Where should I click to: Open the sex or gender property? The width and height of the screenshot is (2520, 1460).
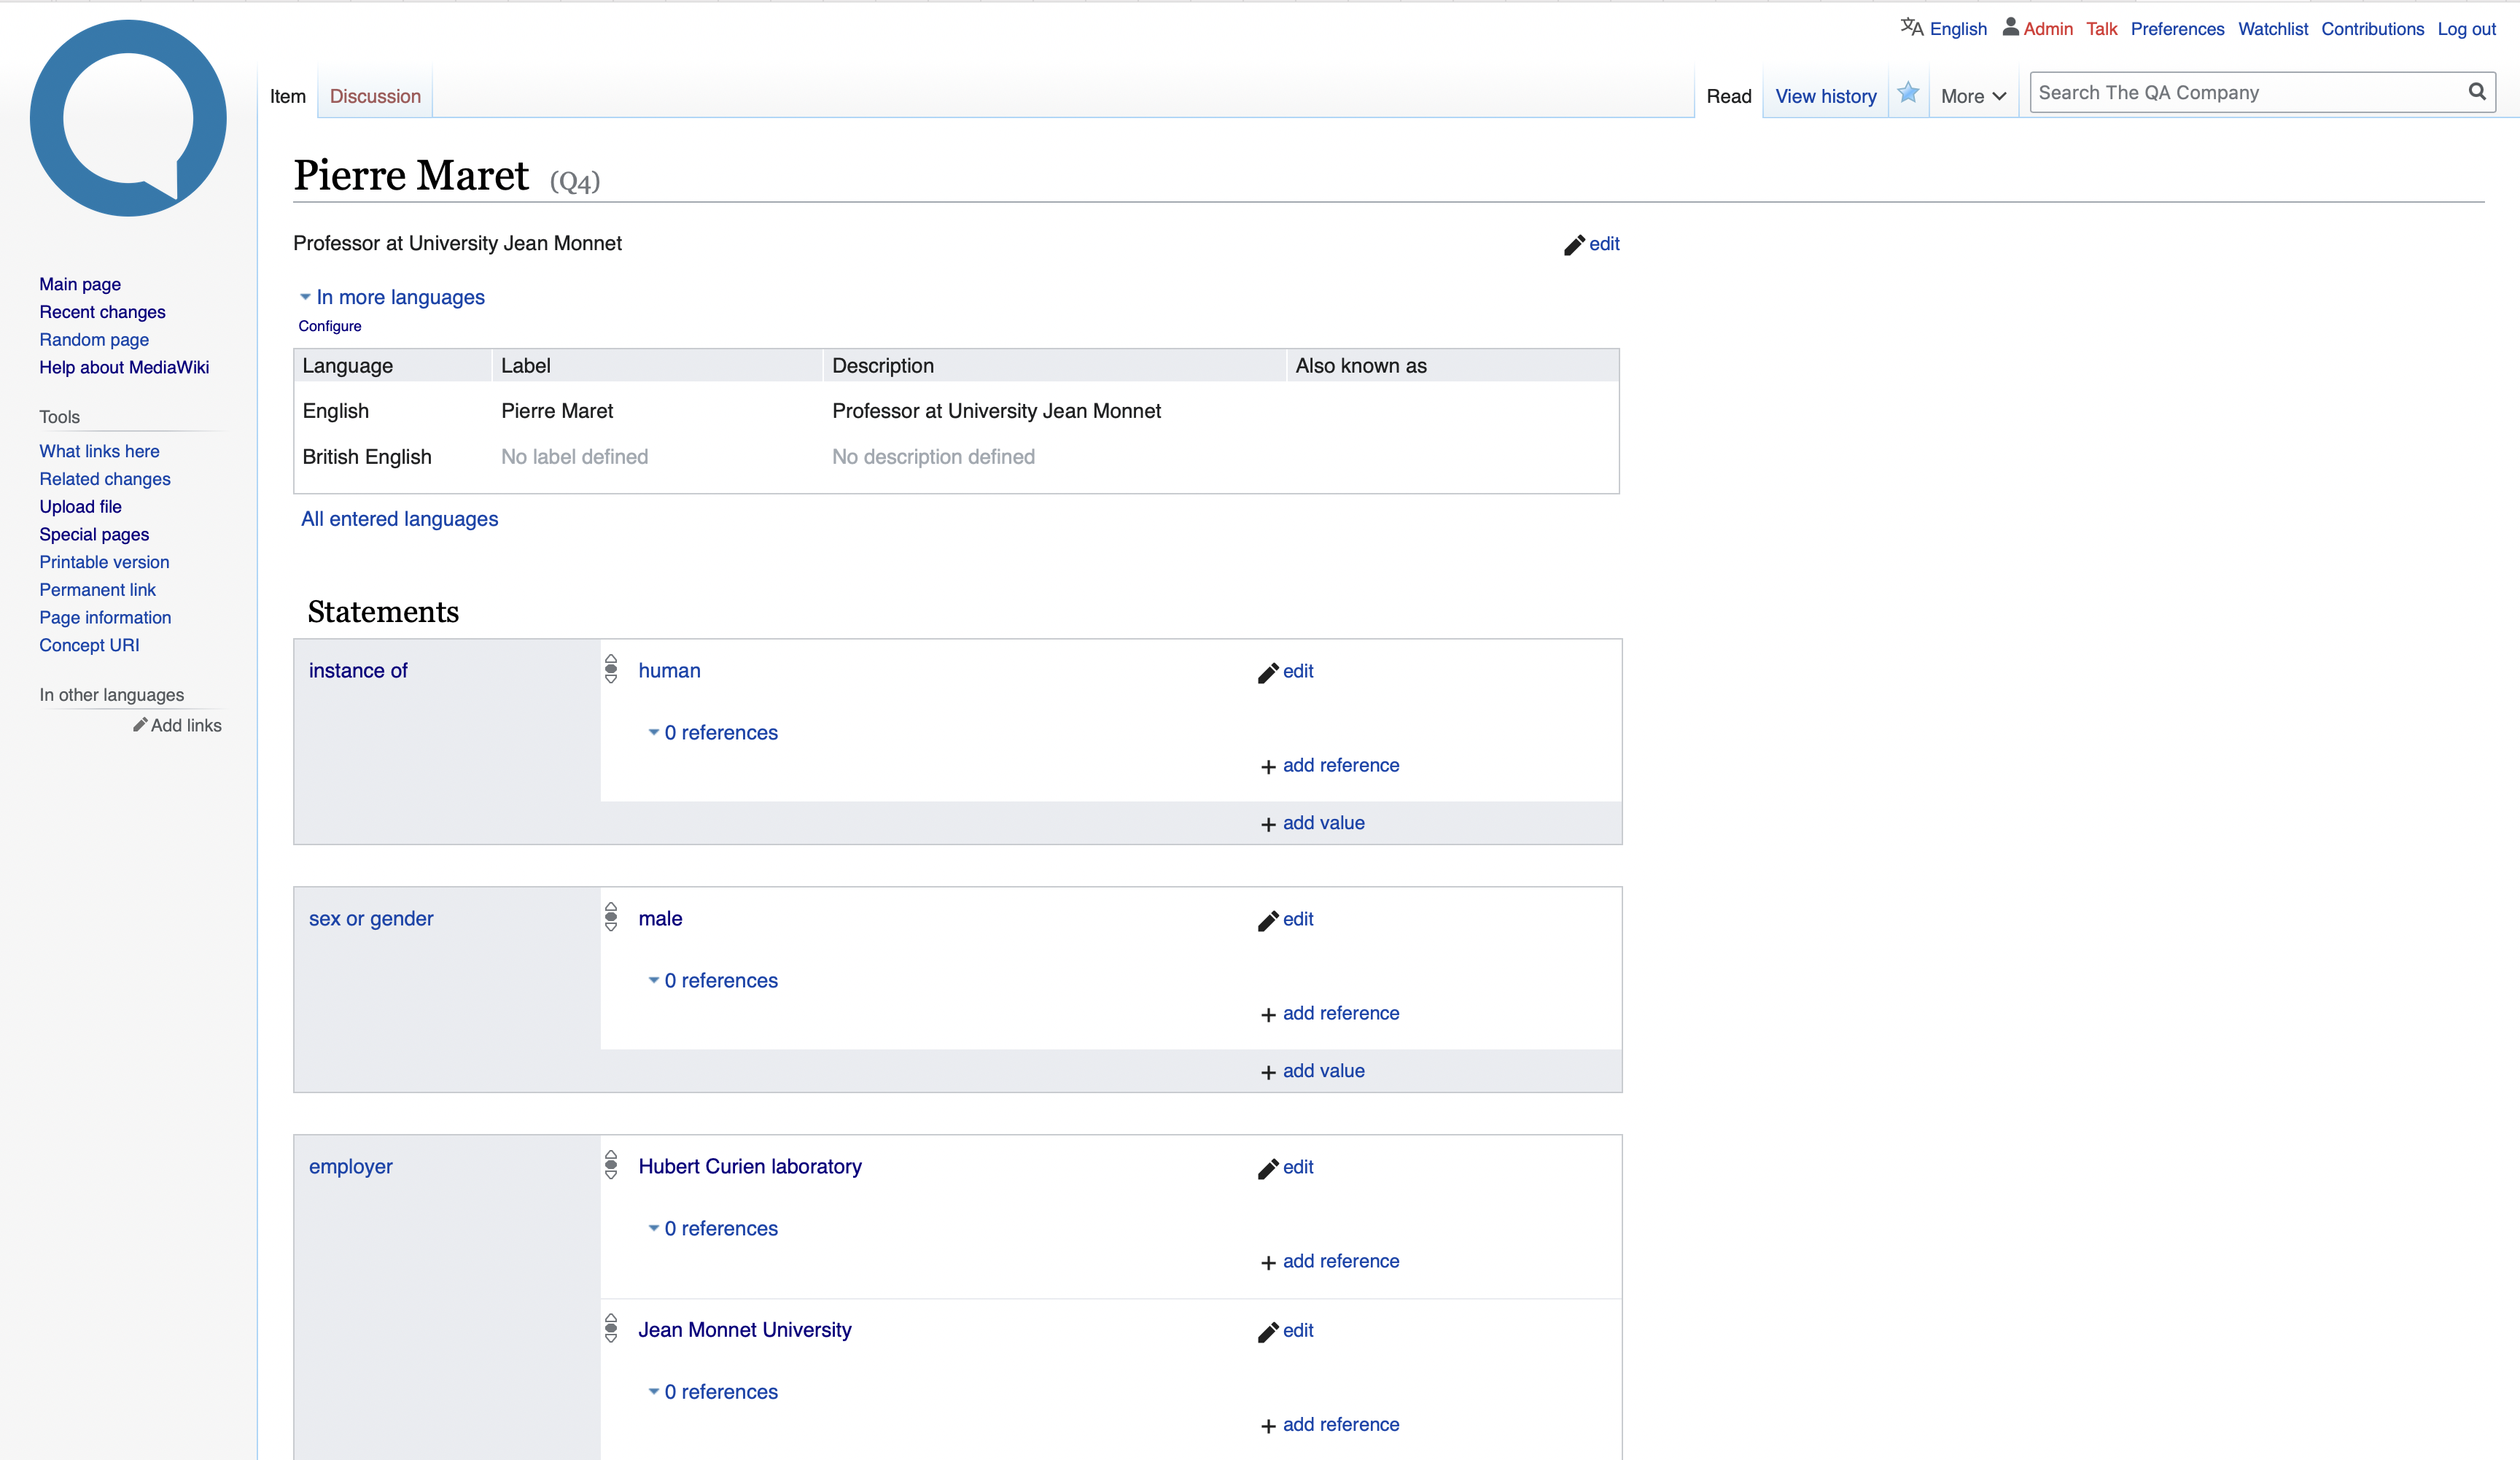tap(371, 918)
